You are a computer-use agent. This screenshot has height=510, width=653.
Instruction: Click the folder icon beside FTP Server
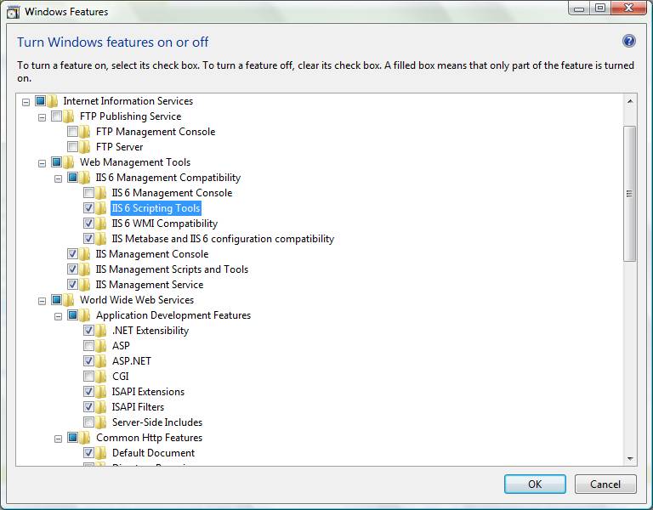pos(85,147)
